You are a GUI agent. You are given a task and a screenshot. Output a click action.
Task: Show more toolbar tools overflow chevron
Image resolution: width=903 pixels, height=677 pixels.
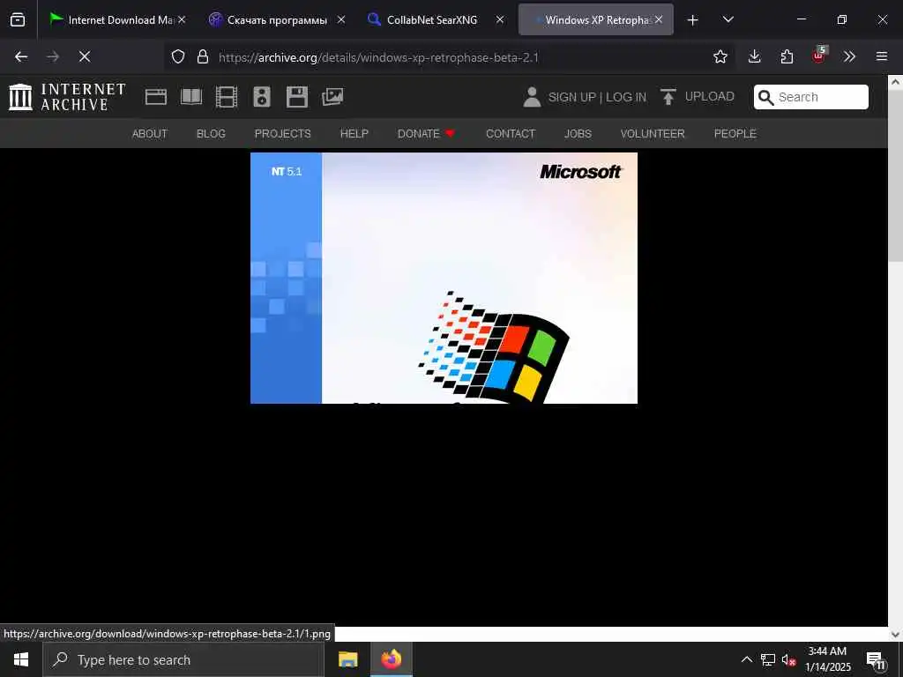pos(849,56)
